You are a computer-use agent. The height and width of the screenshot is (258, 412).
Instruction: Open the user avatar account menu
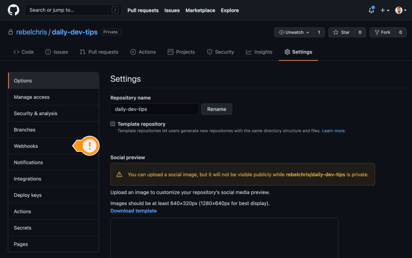(x=401, y=10)
